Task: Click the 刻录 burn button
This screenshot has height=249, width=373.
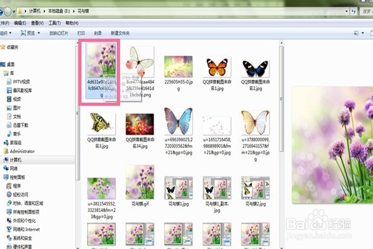Action: (x=98, y=33)
